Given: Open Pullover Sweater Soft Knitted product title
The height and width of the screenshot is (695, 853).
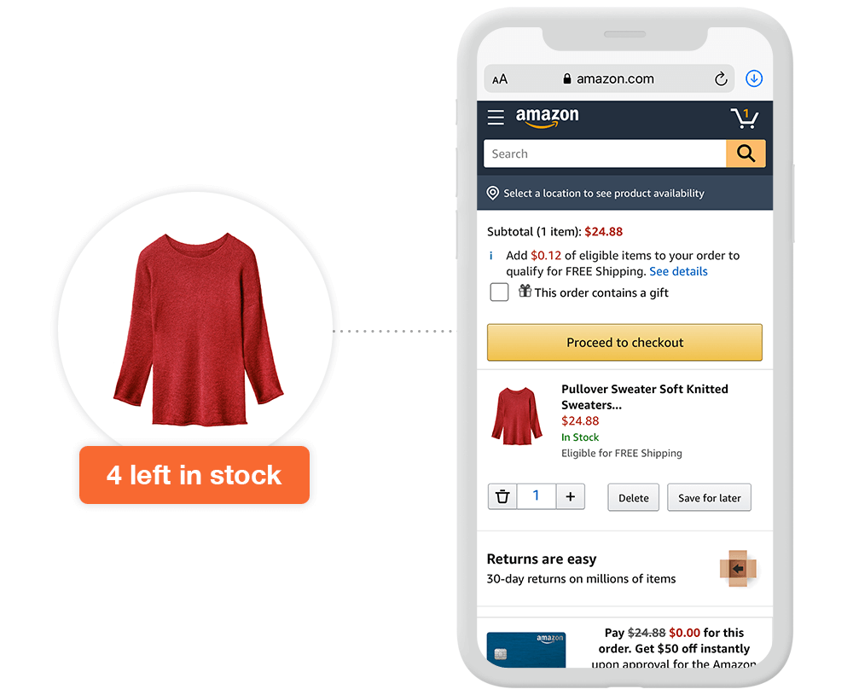Looking at the screenshot, I should (x=645, y=397).
